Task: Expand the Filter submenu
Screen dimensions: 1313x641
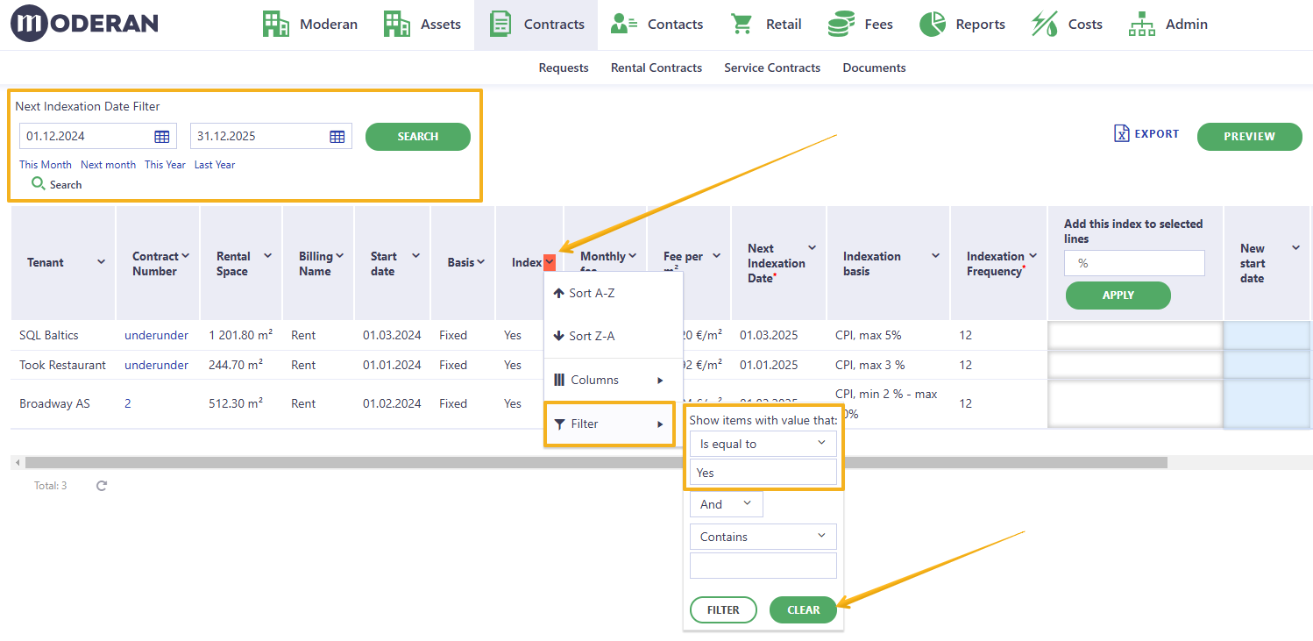Action: tap(609, 424)
